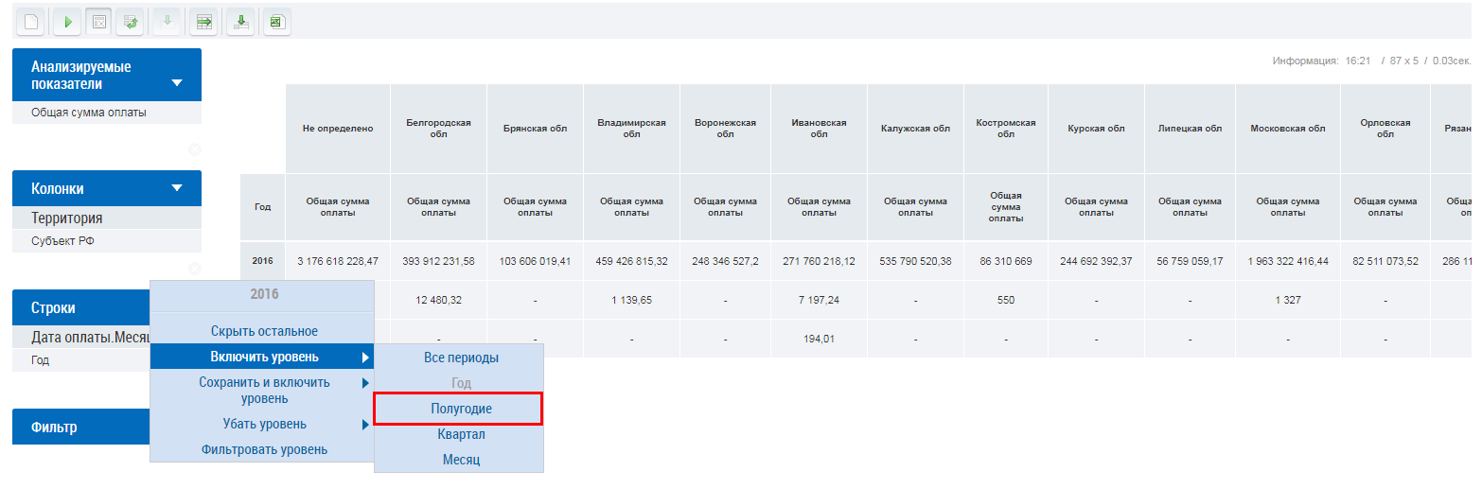Expand the Сохранить и включить уровень submenu

(x=364, y=383)
